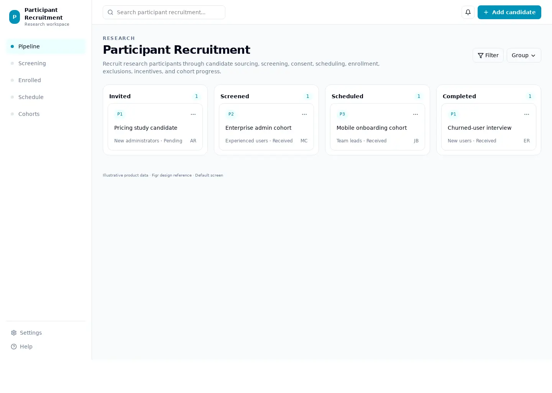Click the Scheduled column header
Image resolution: width=552 pixels, height=393 pixels.
point(347,96)
